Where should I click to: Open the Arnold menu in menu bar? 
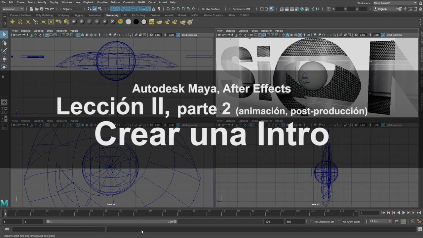click(x=163, y=2)
